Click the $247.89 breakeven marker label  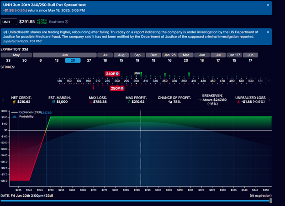click(x=46, y=113)
